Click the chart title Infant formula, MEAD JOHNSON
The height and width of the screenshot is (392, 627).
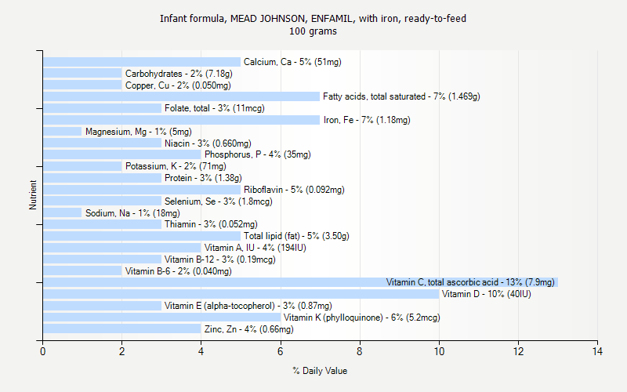point(313,18)
